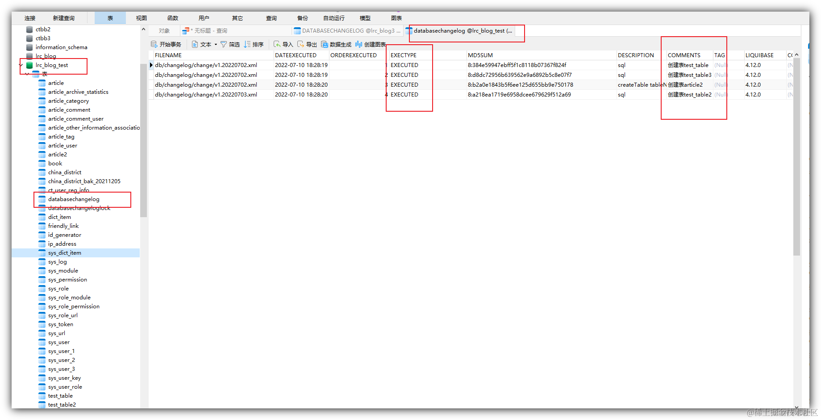The width and height of the screenshot is (821, 420).
Task: Open the 查询 queries section
Action: 271,18
